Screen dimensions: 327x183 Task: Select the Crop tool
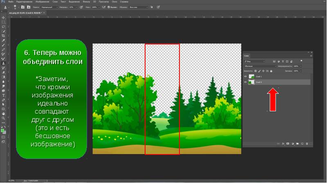3,36
